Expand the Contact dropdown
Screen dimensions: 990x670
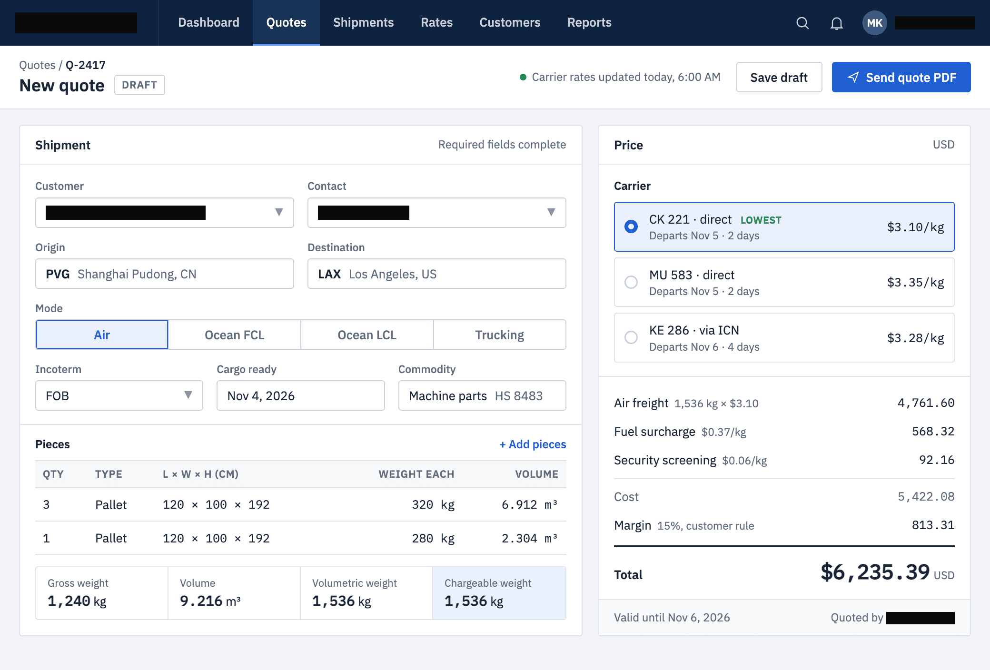click(x=437, y=213)
